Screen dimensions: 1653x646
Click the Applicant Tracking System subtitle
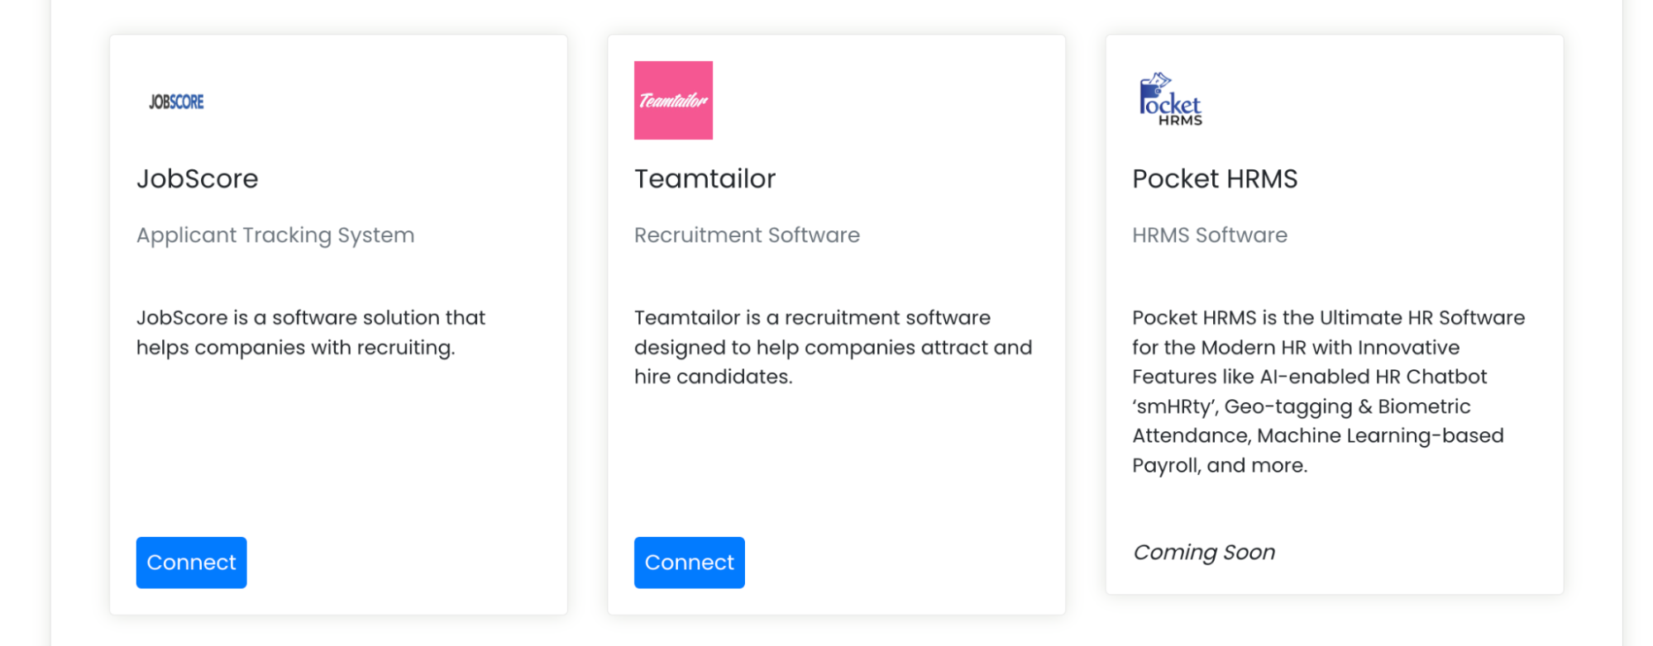point(275,235)
